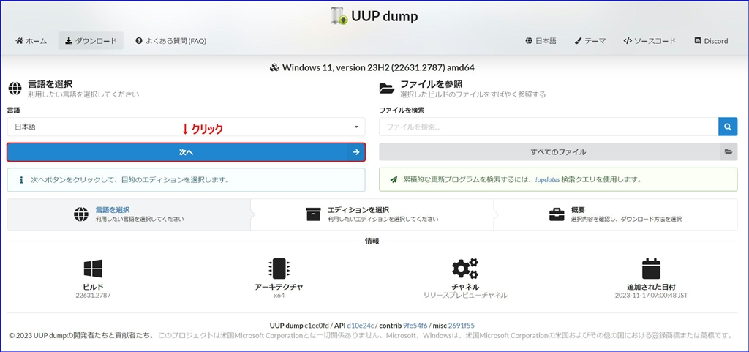Screen dimensions: 749x352
Task: Click the すべてのファイル button
Action: click(x=558, y=152)
